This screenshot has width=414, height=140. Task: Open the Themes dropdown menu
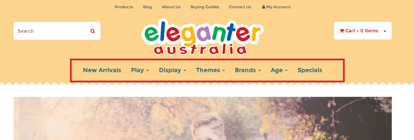(211, 70)
